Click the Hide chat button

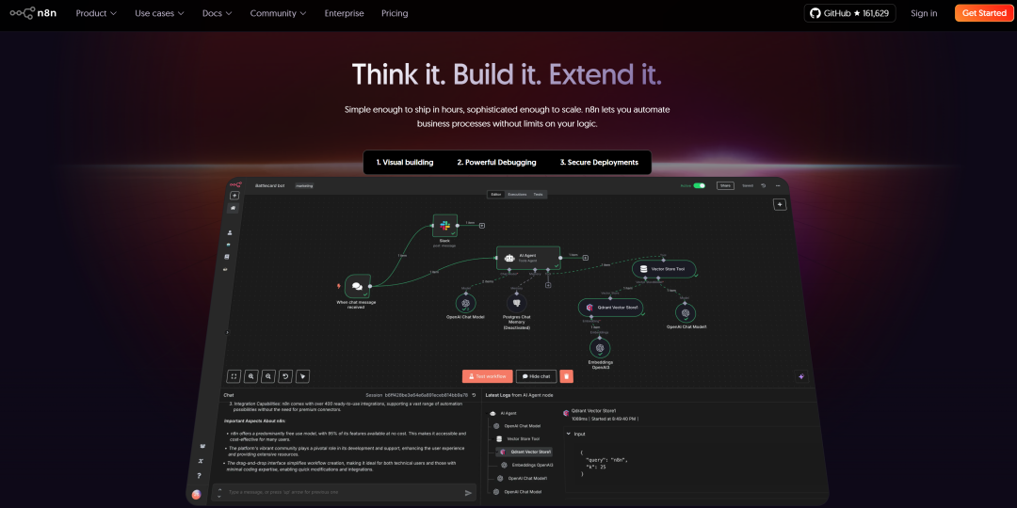[x=537, y=376]
